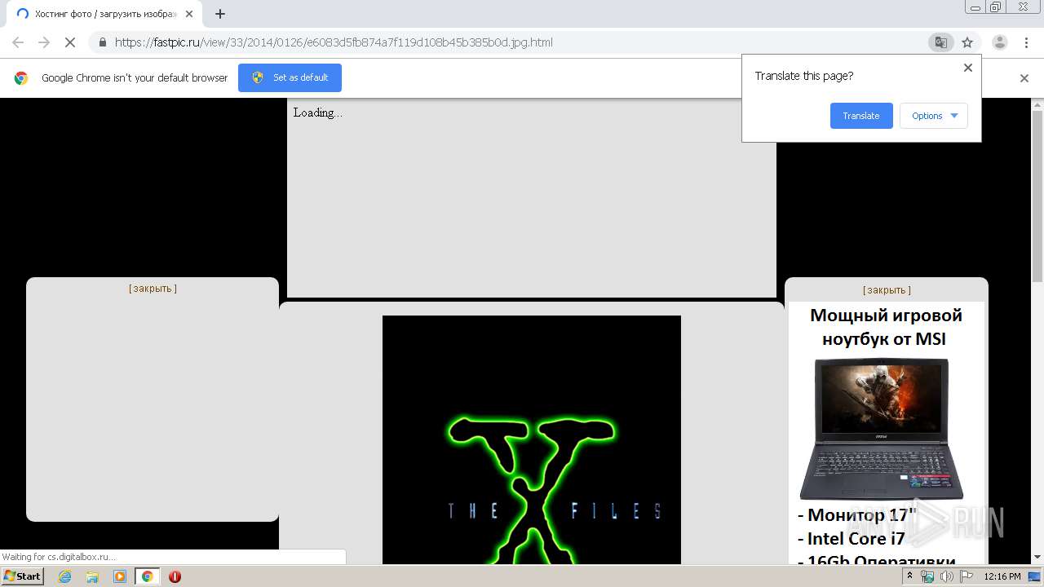Open the translate icon in address bar

point(940,42)
